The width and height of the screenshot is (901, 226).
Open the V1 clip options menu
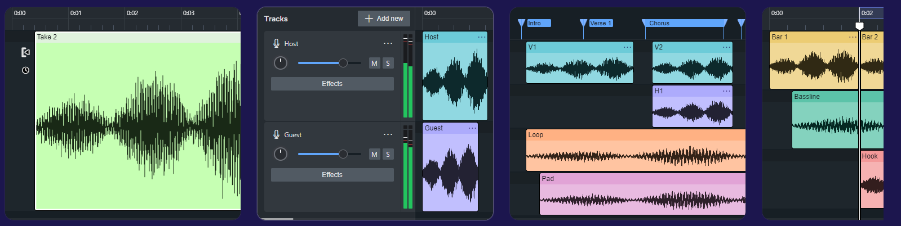point(627,47)
